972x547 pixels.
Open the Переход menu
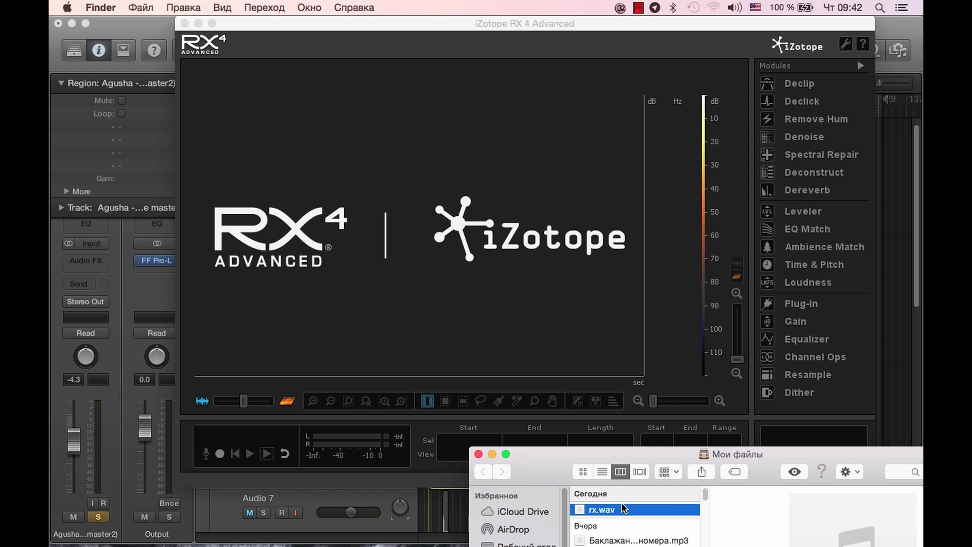point(264,8)
